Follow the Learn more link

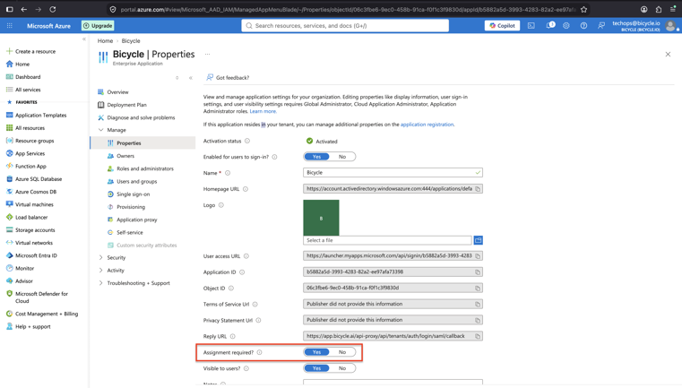[263, 111]
